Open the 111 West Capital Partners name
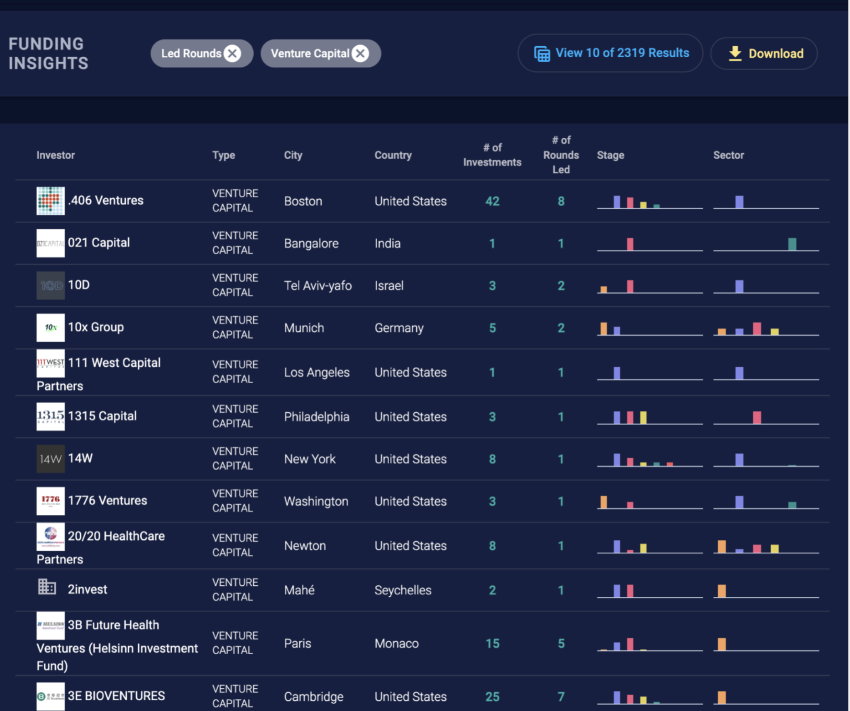The height and width of the screenshot is (711, 850). point(99,374)
